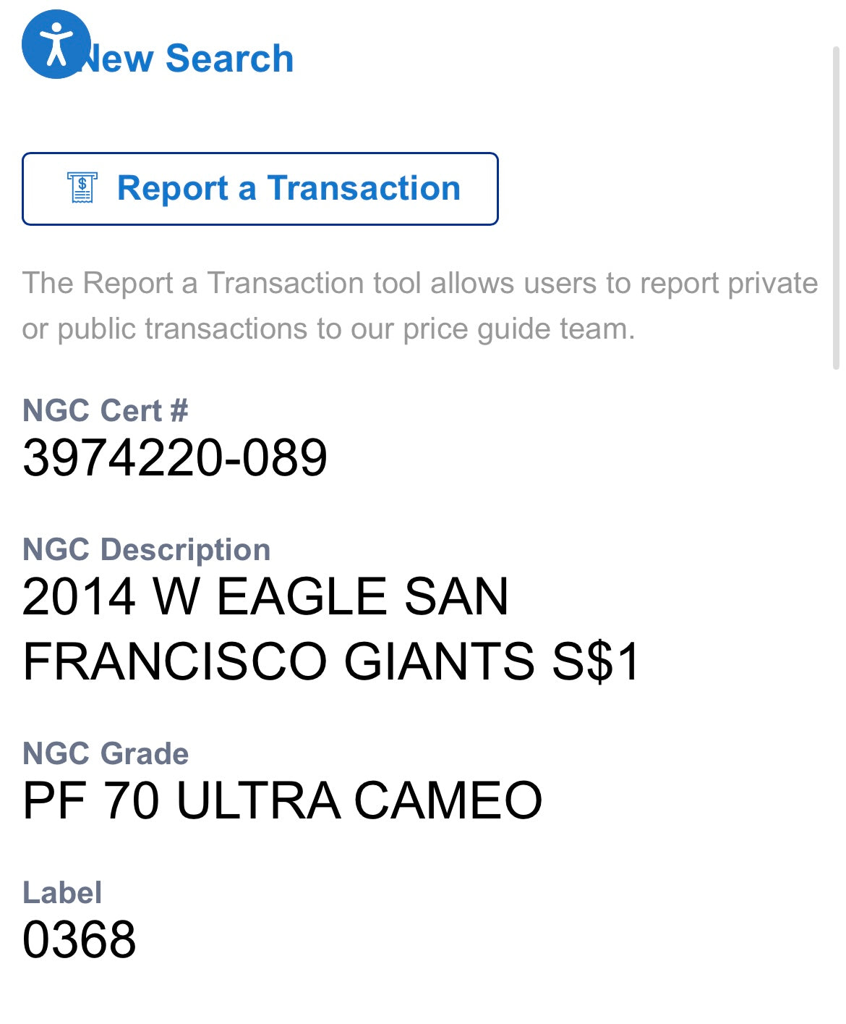Click the page scrollbar on the right

click(x=836, y=208)
